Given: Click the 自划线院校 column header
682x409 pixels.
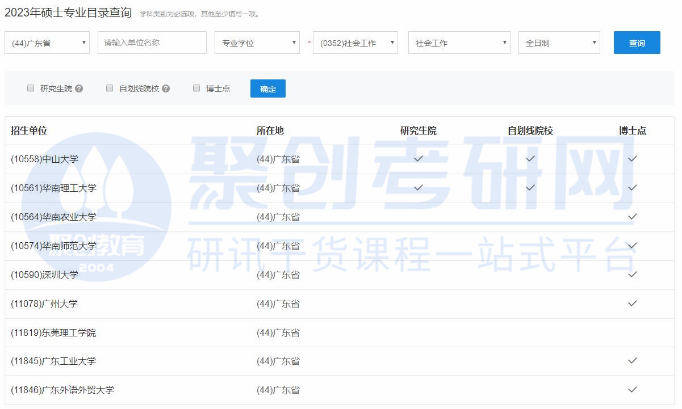Looking at the screenshot, I should click(530, 130).
